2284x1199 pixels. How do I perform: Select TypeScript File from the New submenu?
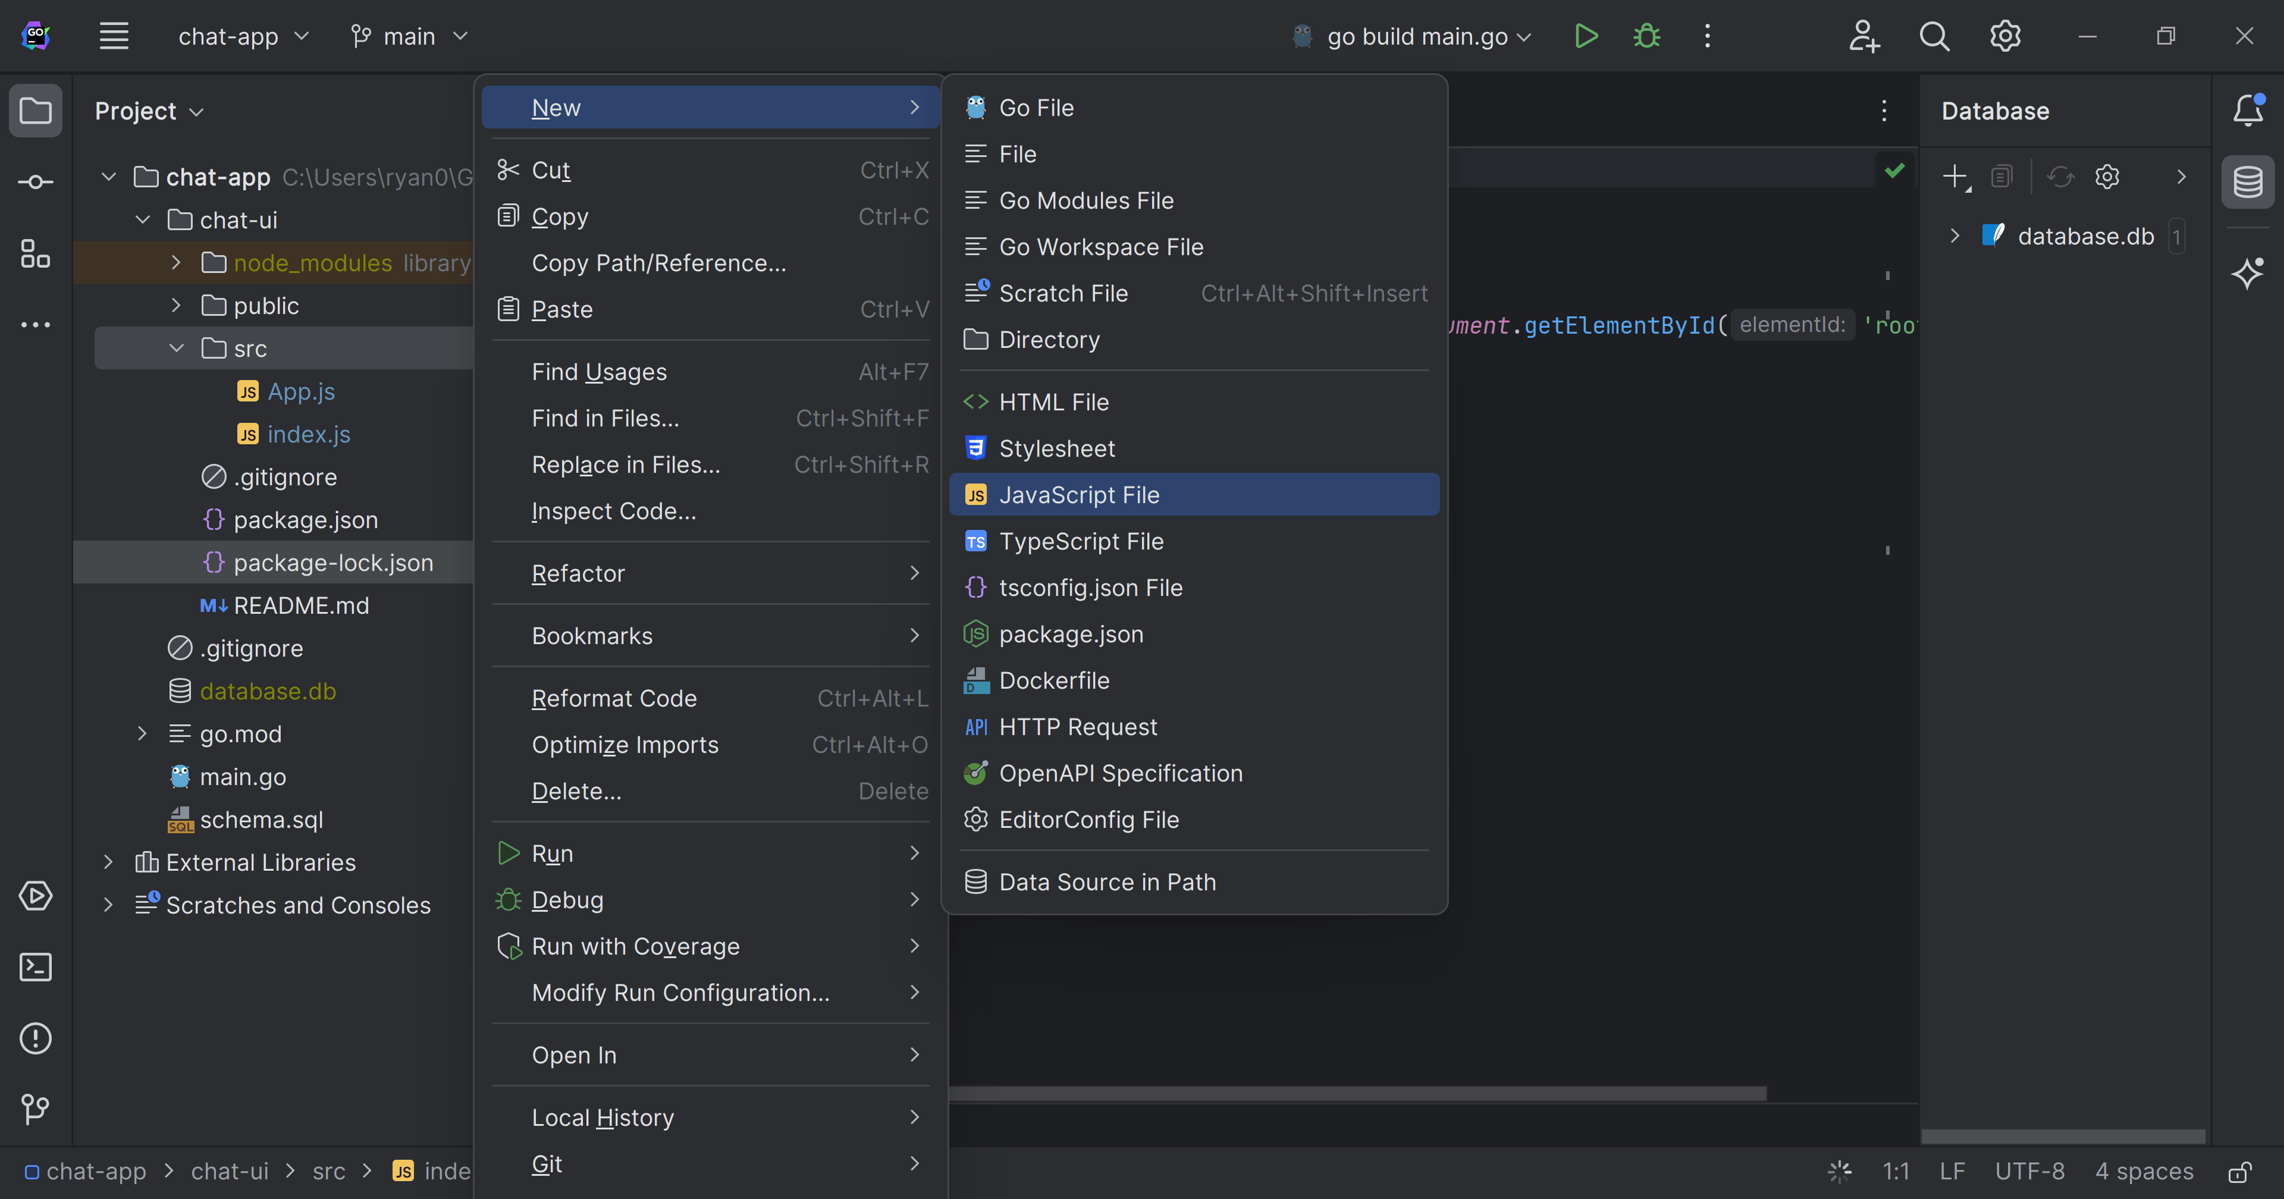(x=1082, y=541)
